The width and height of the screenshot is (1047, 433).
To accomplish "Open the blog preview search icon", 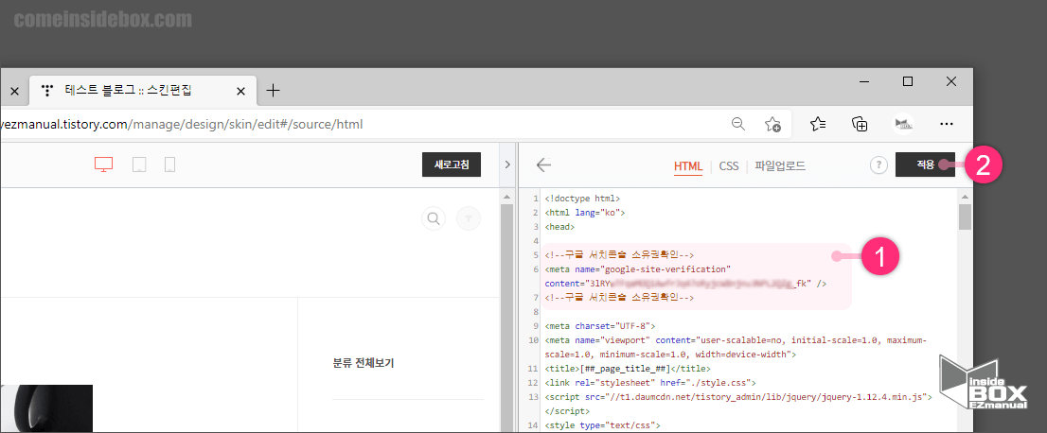I will (x=434, y=218).
